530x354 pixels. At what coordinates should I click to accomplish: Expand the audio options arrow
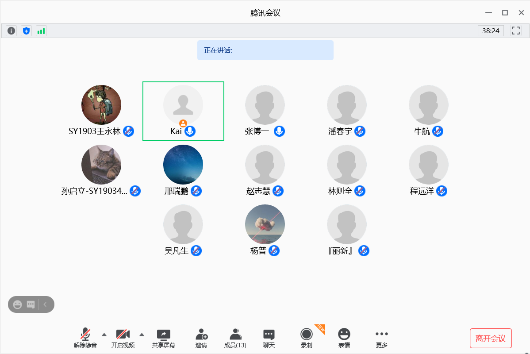[104, 334]
